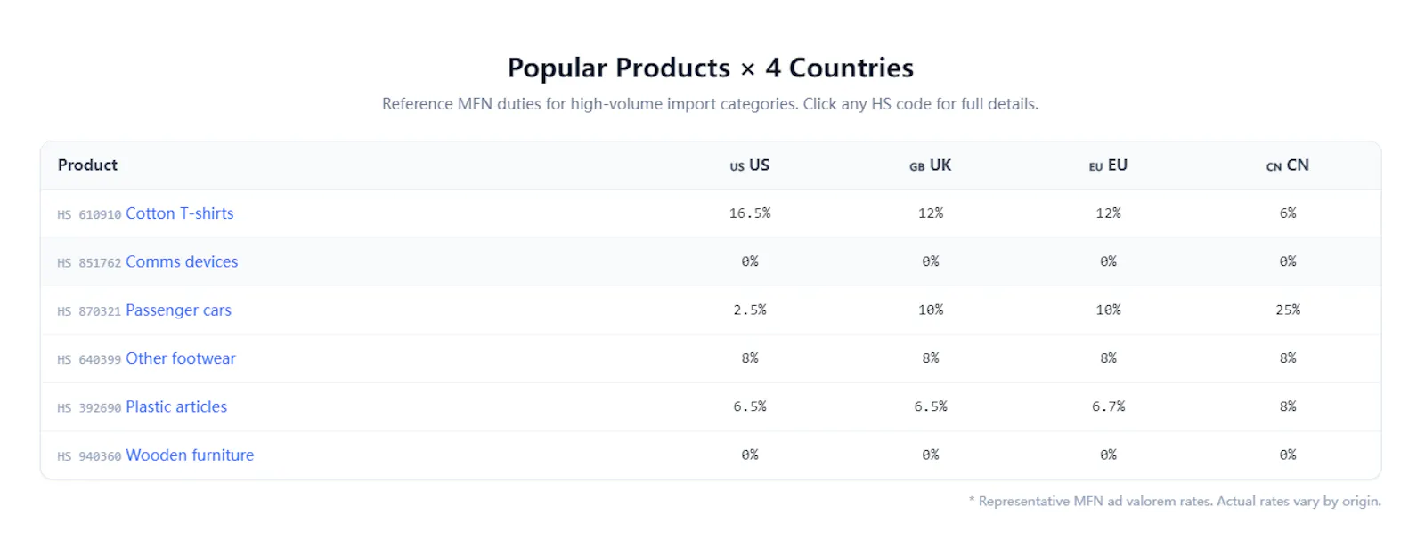Open the Other footwear product link
The width and height of the screenshot is (1425, 539).
tap(181, 358)
